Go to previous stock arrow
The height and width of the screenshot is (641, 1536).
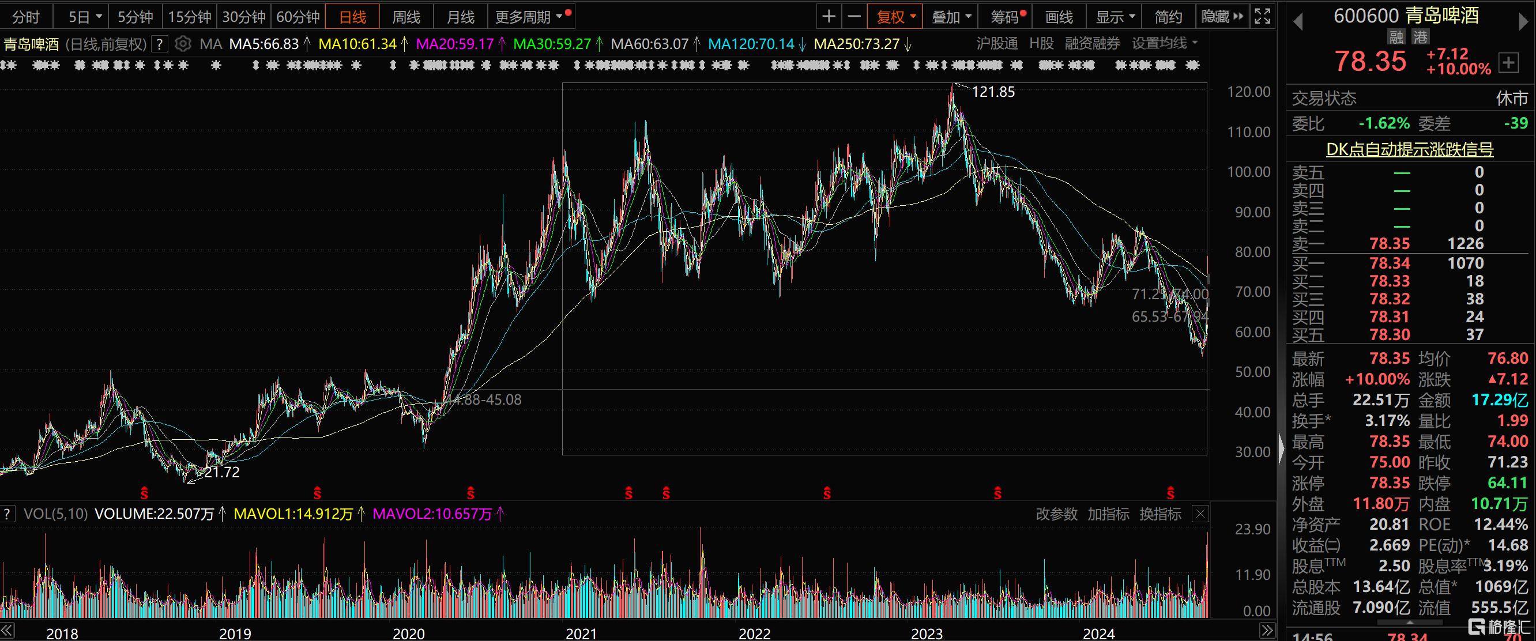click(1298, 21)
